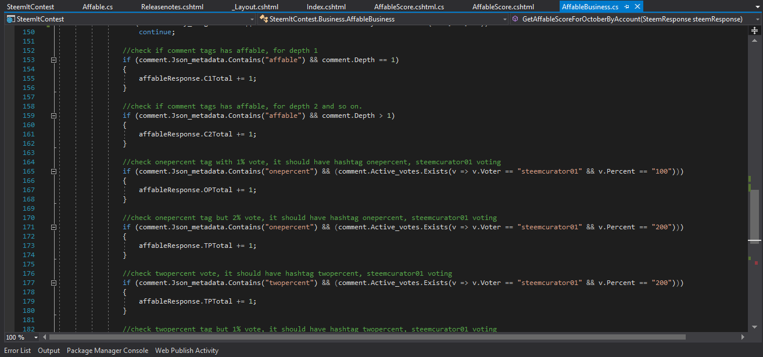
Task: Pin the AffableBusiness.cs tab
Action: [626, 7]
